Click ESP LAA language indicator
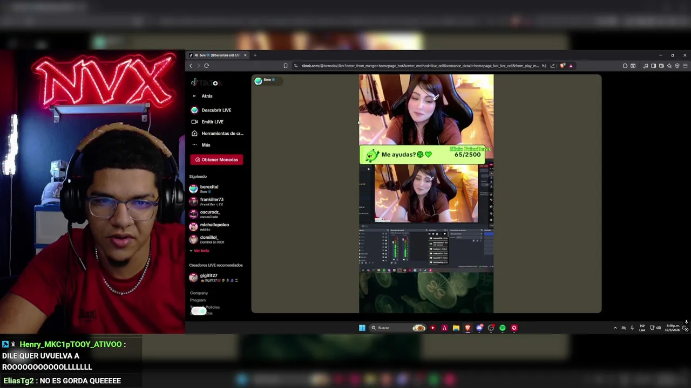The image size is (691, 388). [x=642, y=328]
